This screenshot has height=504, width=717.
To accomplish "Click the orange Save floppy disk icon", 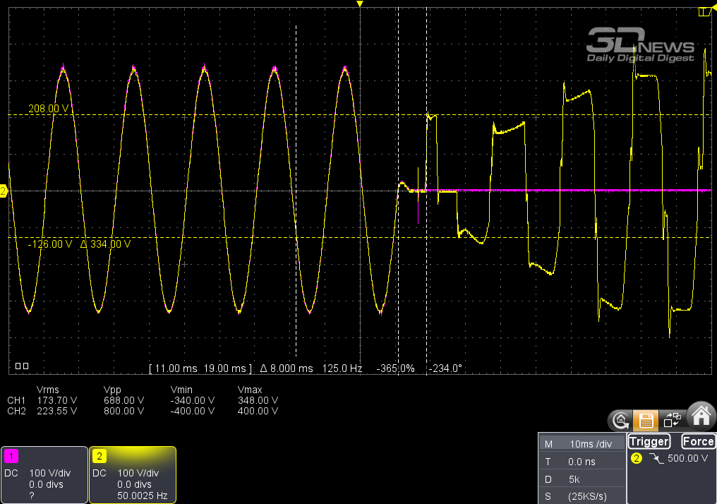I will (x=645, y=421).
